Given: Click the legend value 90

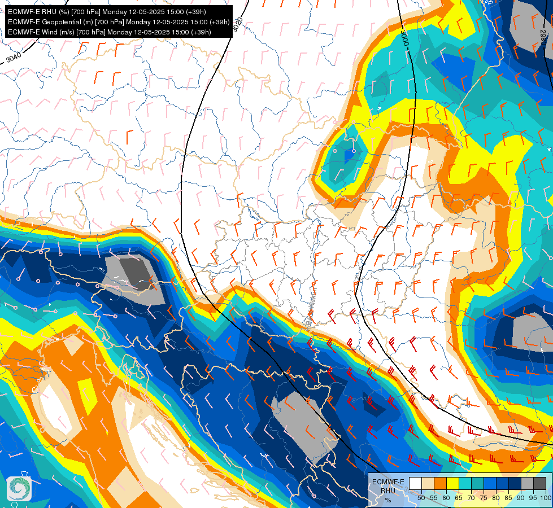Looking at the screenshot, I should (x=521, y=498).
